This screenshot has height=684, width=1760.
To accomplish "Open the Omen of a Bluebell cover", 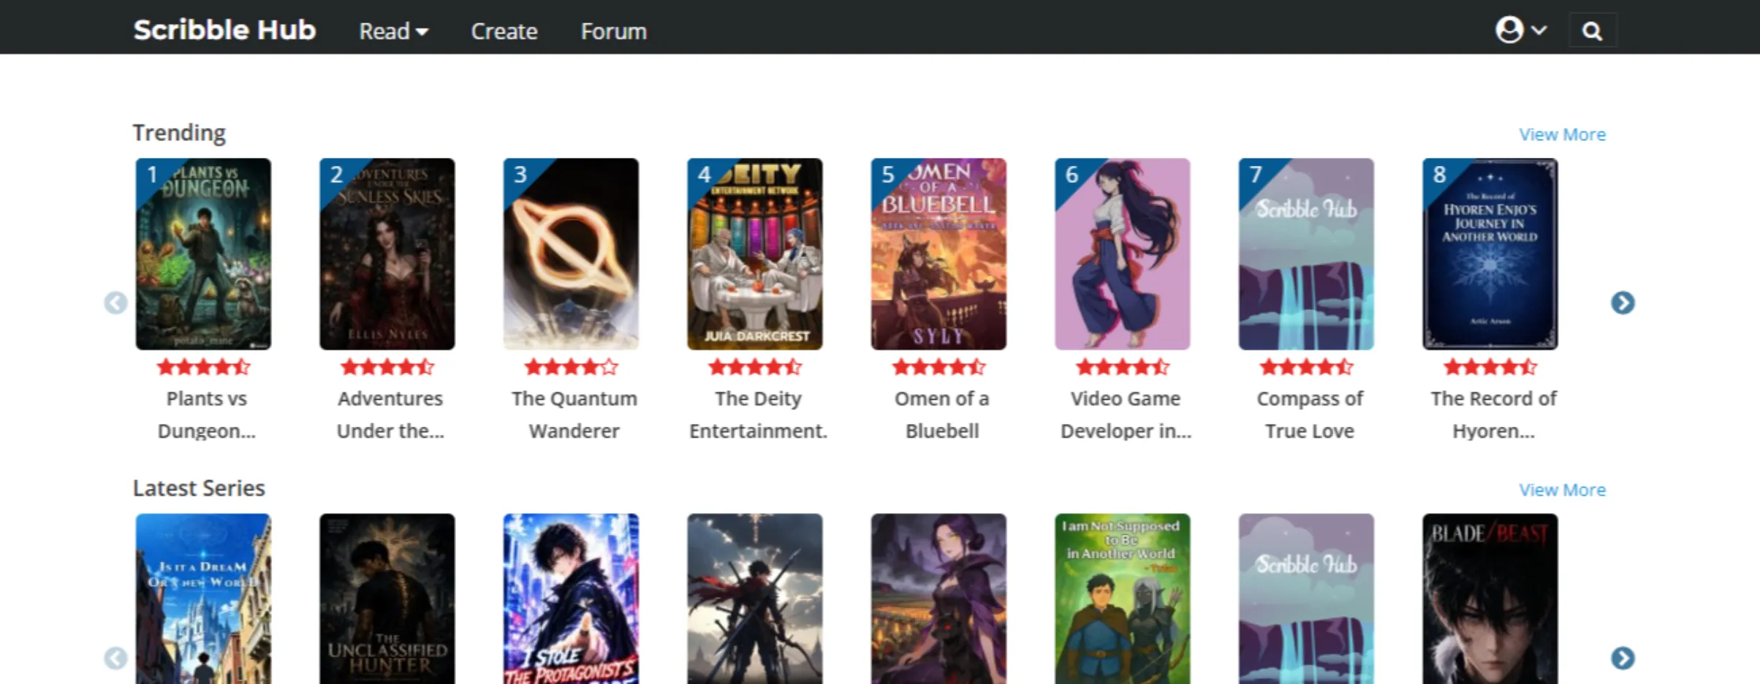I will pyautogui.click(x=938, y=254).
